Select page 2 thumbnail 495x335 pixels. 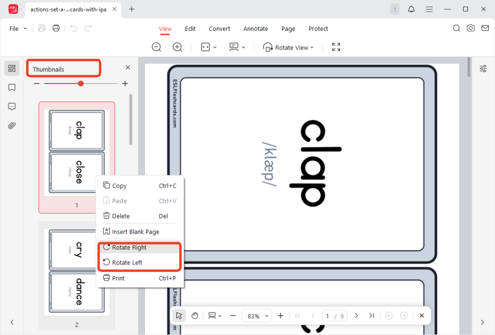pyautogui.click(x=77, y=276)
